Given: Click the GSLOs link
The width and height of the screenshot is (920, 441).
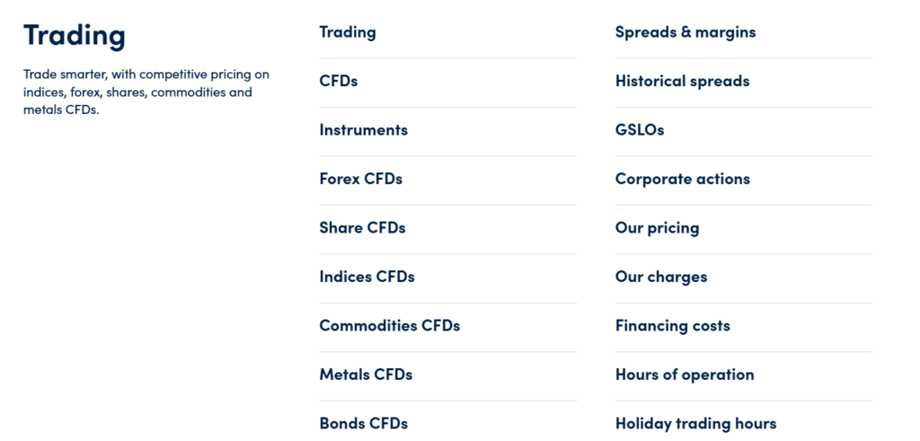Looking at the screenshot, I should [640, 130].
